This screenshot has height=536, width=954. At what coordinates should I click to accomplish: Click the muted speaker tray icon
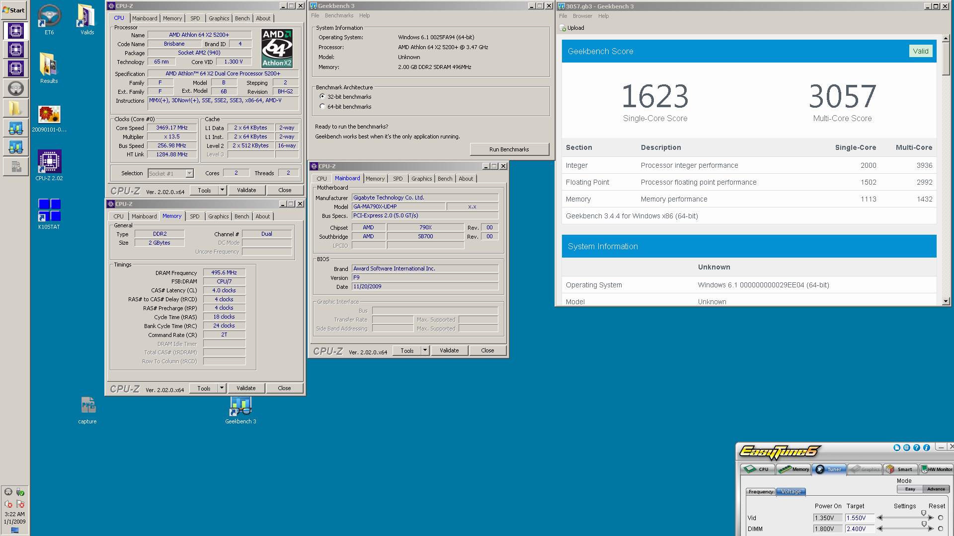[x=8, y=504]
